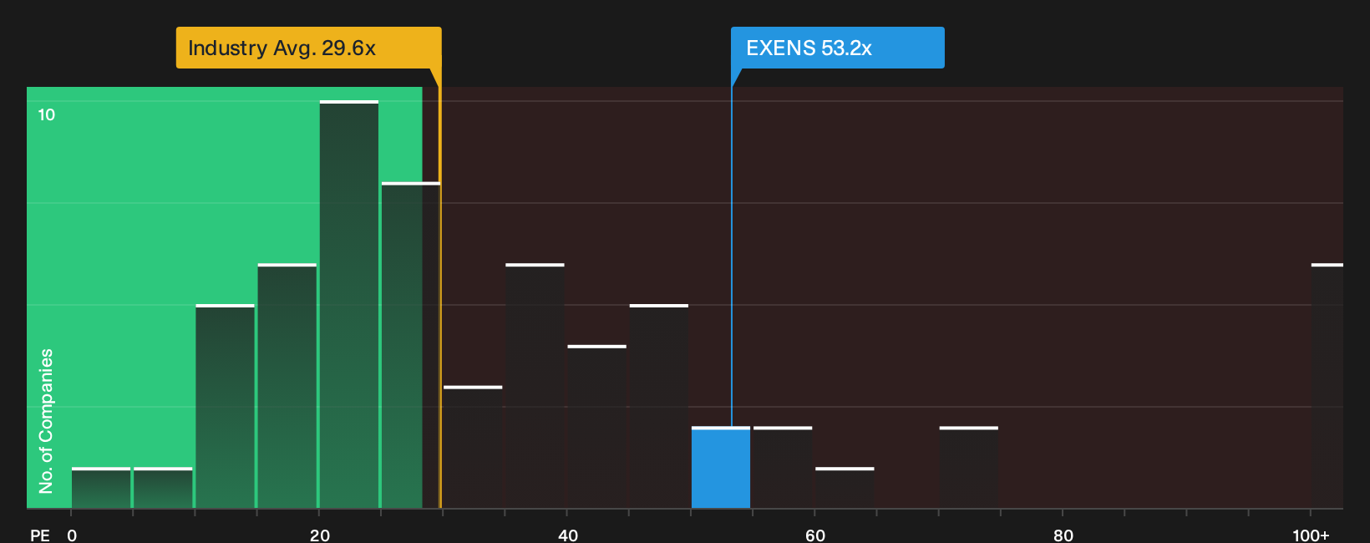
Task: Select the short bar for PE 60-65
Action: [x=845, y=488]
